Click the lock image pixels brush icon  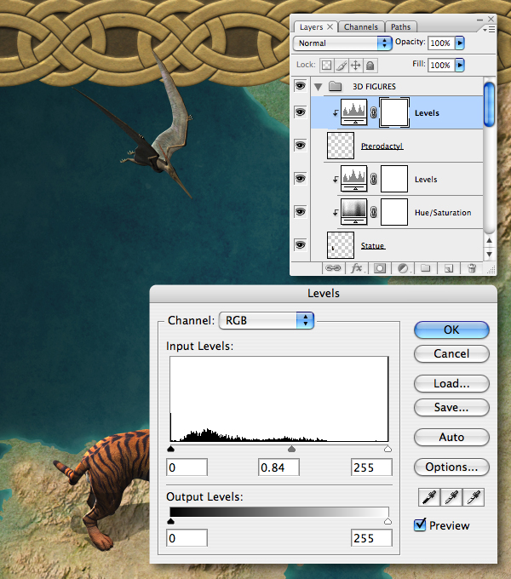click(342, 66)
